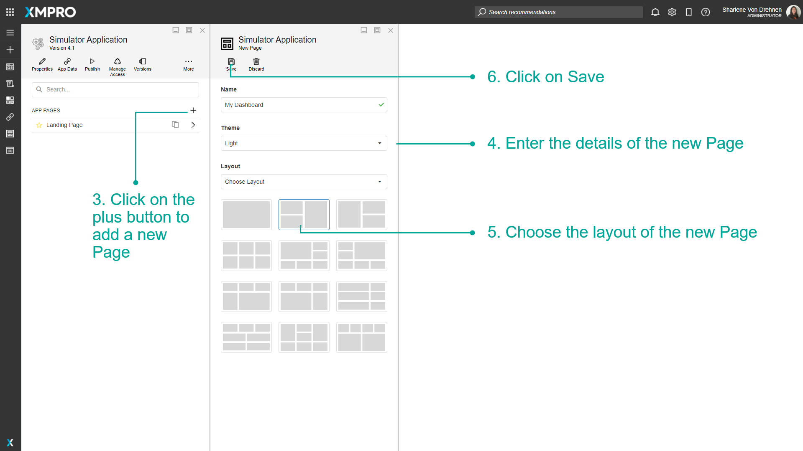Expand the Landing Page entry

pyautogui.click(x=193, y=124)
